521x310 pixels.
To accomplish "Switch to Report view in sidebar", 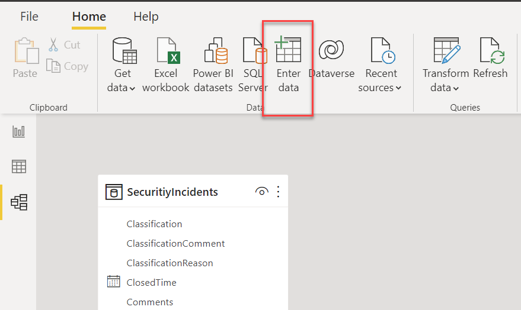I will [18, 131].
